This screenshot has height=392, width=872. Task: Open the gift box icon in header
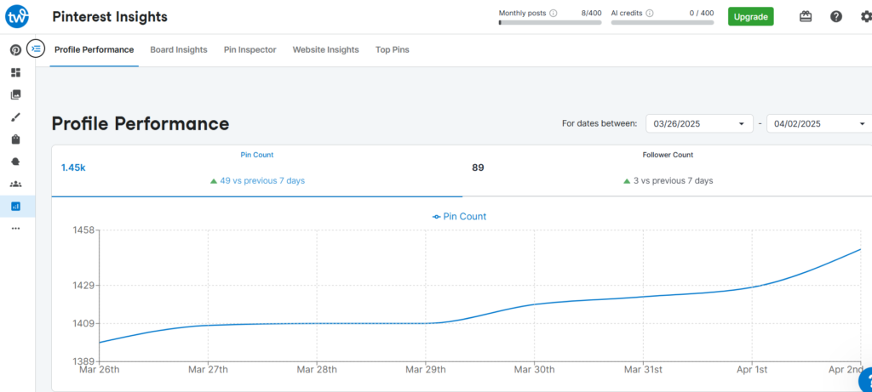[806, 17]
